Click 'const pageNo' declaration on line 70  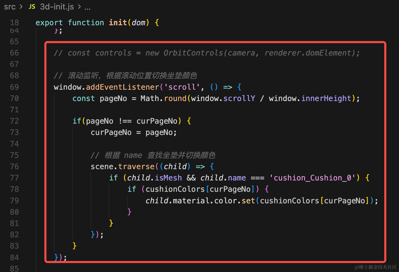point(100,98)
